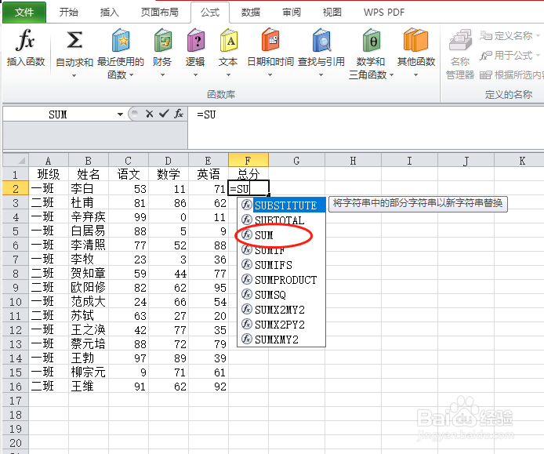
Task: Click the 总分 header cell
Action: [x=248, y=174]
